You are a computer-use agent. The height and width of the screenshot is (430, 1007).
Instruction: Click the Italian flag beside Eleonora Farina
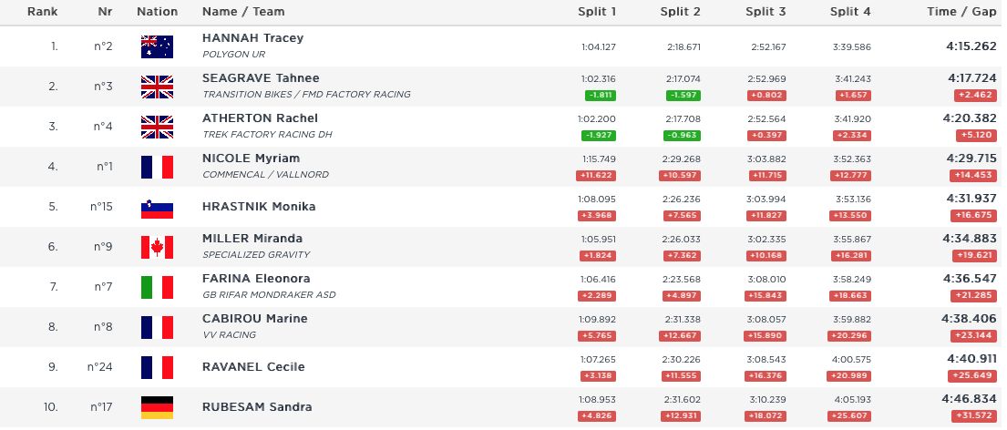157,287
